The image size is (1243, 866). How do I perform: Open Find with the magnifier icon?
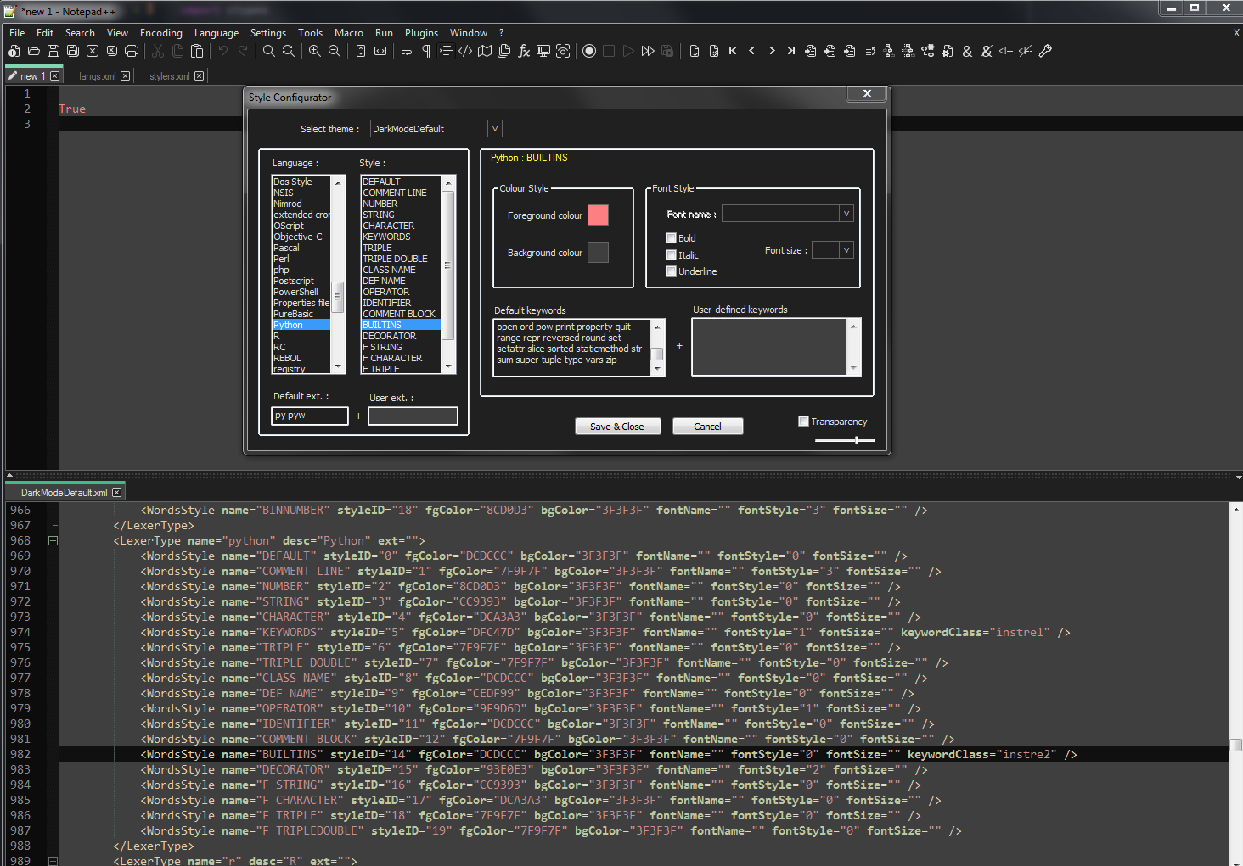(x=268, y=51)
